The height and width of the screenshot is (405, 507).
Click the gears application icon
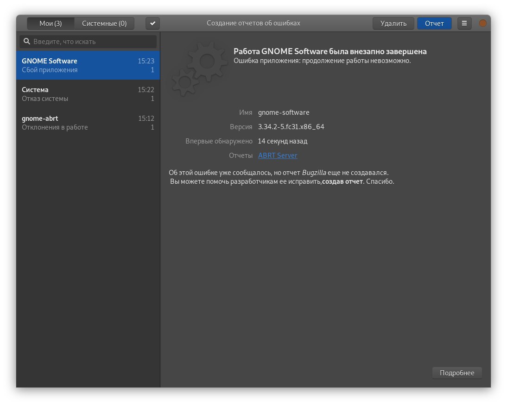[199, 69]
